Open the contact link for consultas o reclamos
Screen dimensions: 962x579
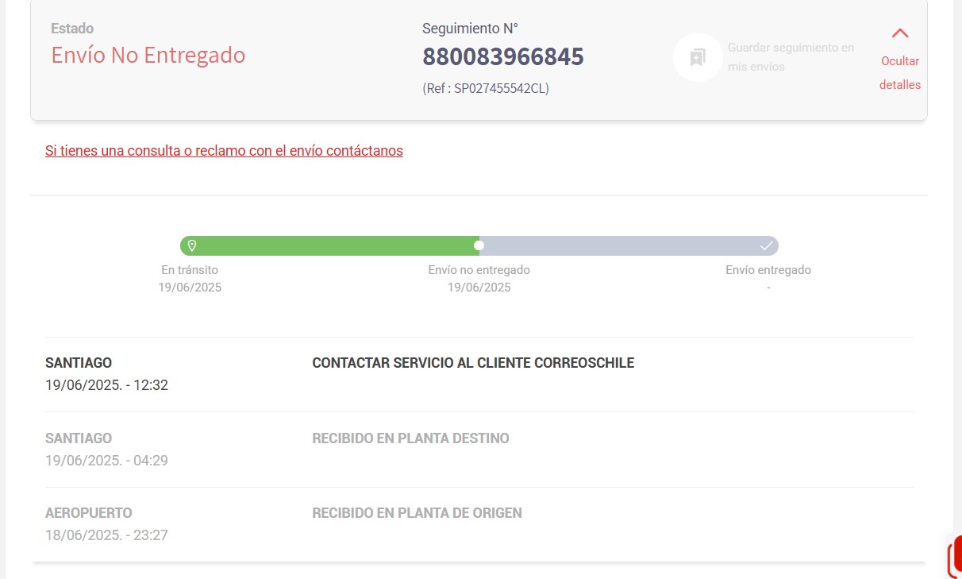pos(225,150)
